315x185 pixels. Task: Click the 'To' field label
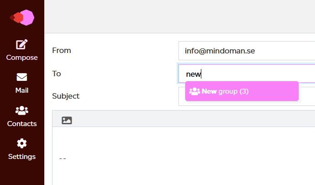(57, 74)
